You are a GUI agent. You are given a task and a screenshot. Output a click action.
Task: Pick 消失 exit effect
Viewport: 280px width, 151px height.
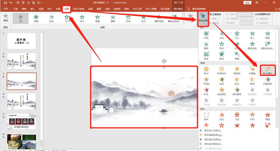[206, 116]
